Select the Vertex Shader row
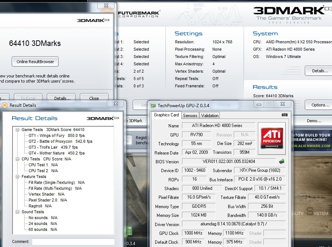 (46, 194)
